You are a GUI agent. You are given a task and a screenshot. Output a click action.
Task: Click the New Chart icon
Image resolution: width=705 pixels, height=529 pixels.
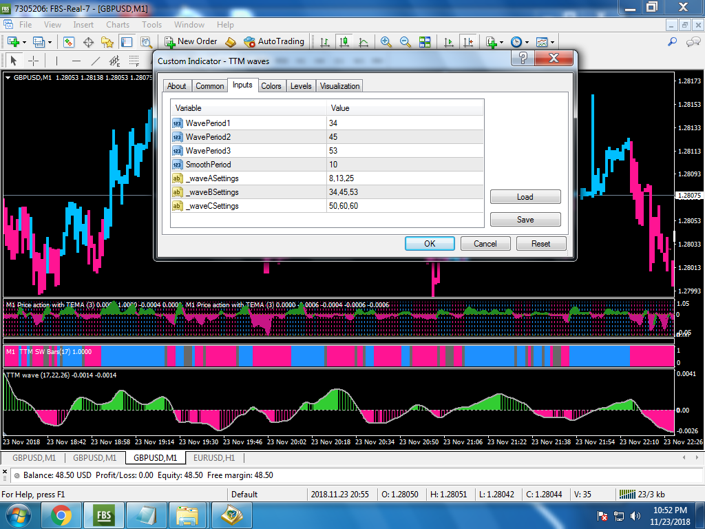point(13,42)
